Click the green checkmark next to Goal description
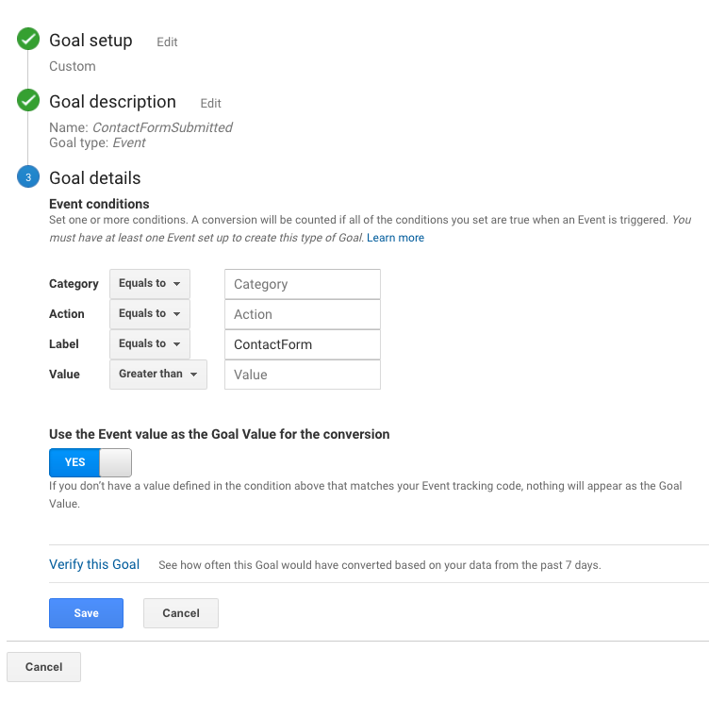Screen dimensions: 709x701 click(x=28, y=100)
